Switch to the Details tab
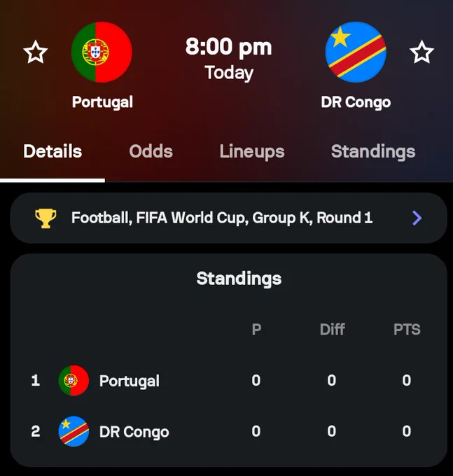 tap(53, 151)
